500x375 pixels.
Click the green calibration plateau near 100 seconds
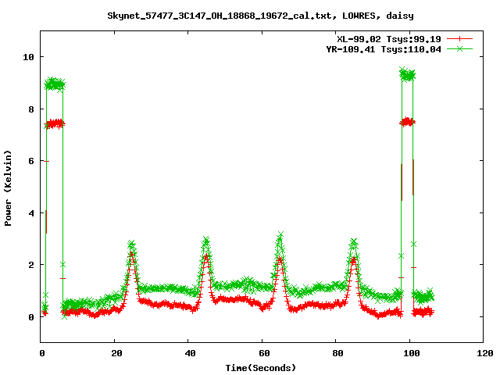pos(407,75)
